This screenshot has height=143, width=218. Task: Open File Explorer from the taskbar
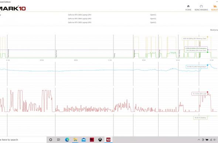75,140
